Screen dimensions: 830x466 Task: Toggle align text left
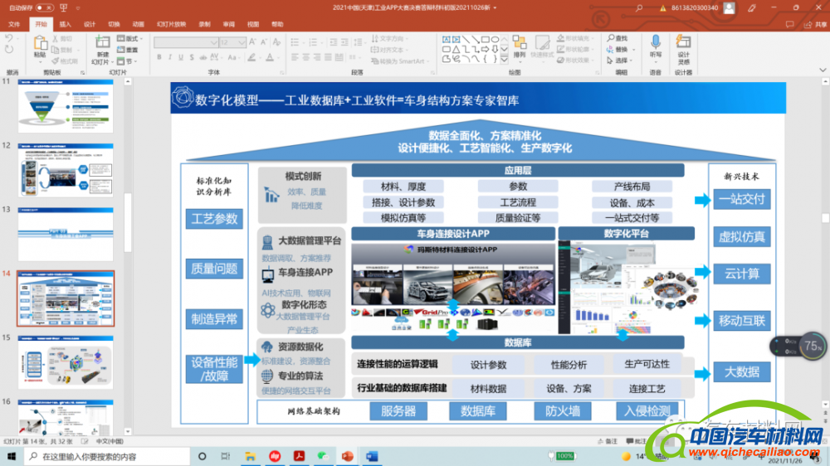(295, 57)
